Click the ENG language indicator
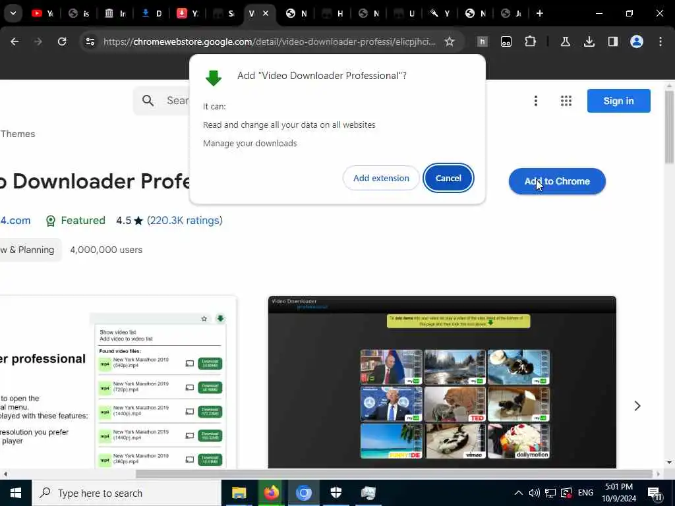The image size is (675, 506). pyautogui.click(x=585, y=493)
